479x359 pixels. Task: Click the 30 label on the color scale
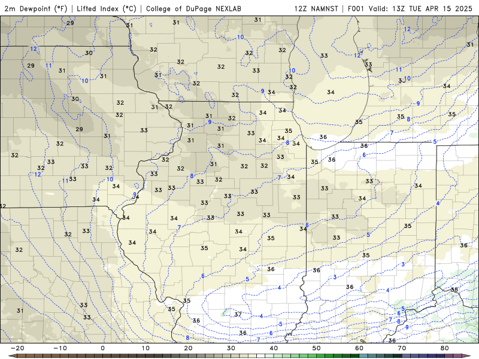tap(231, 348)
